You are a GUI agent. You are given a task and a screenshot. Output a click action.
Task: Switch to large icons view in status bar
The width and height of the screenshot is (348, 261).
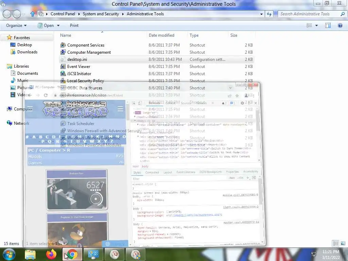343,243
